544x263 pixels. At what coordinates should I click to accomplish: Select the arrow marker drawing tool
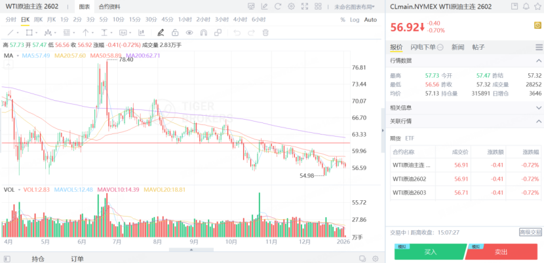coord(86,33)
